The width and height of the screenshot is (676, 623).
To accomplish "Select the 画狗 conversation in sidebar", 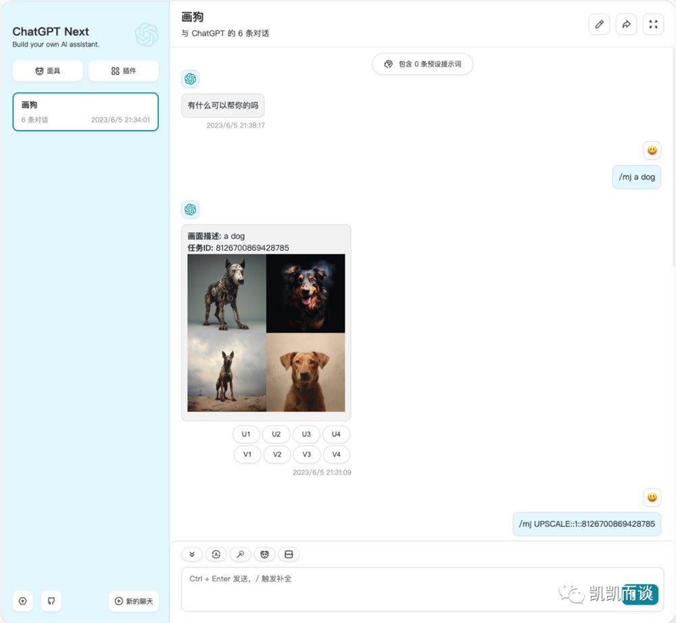I will tap(86, 112).
